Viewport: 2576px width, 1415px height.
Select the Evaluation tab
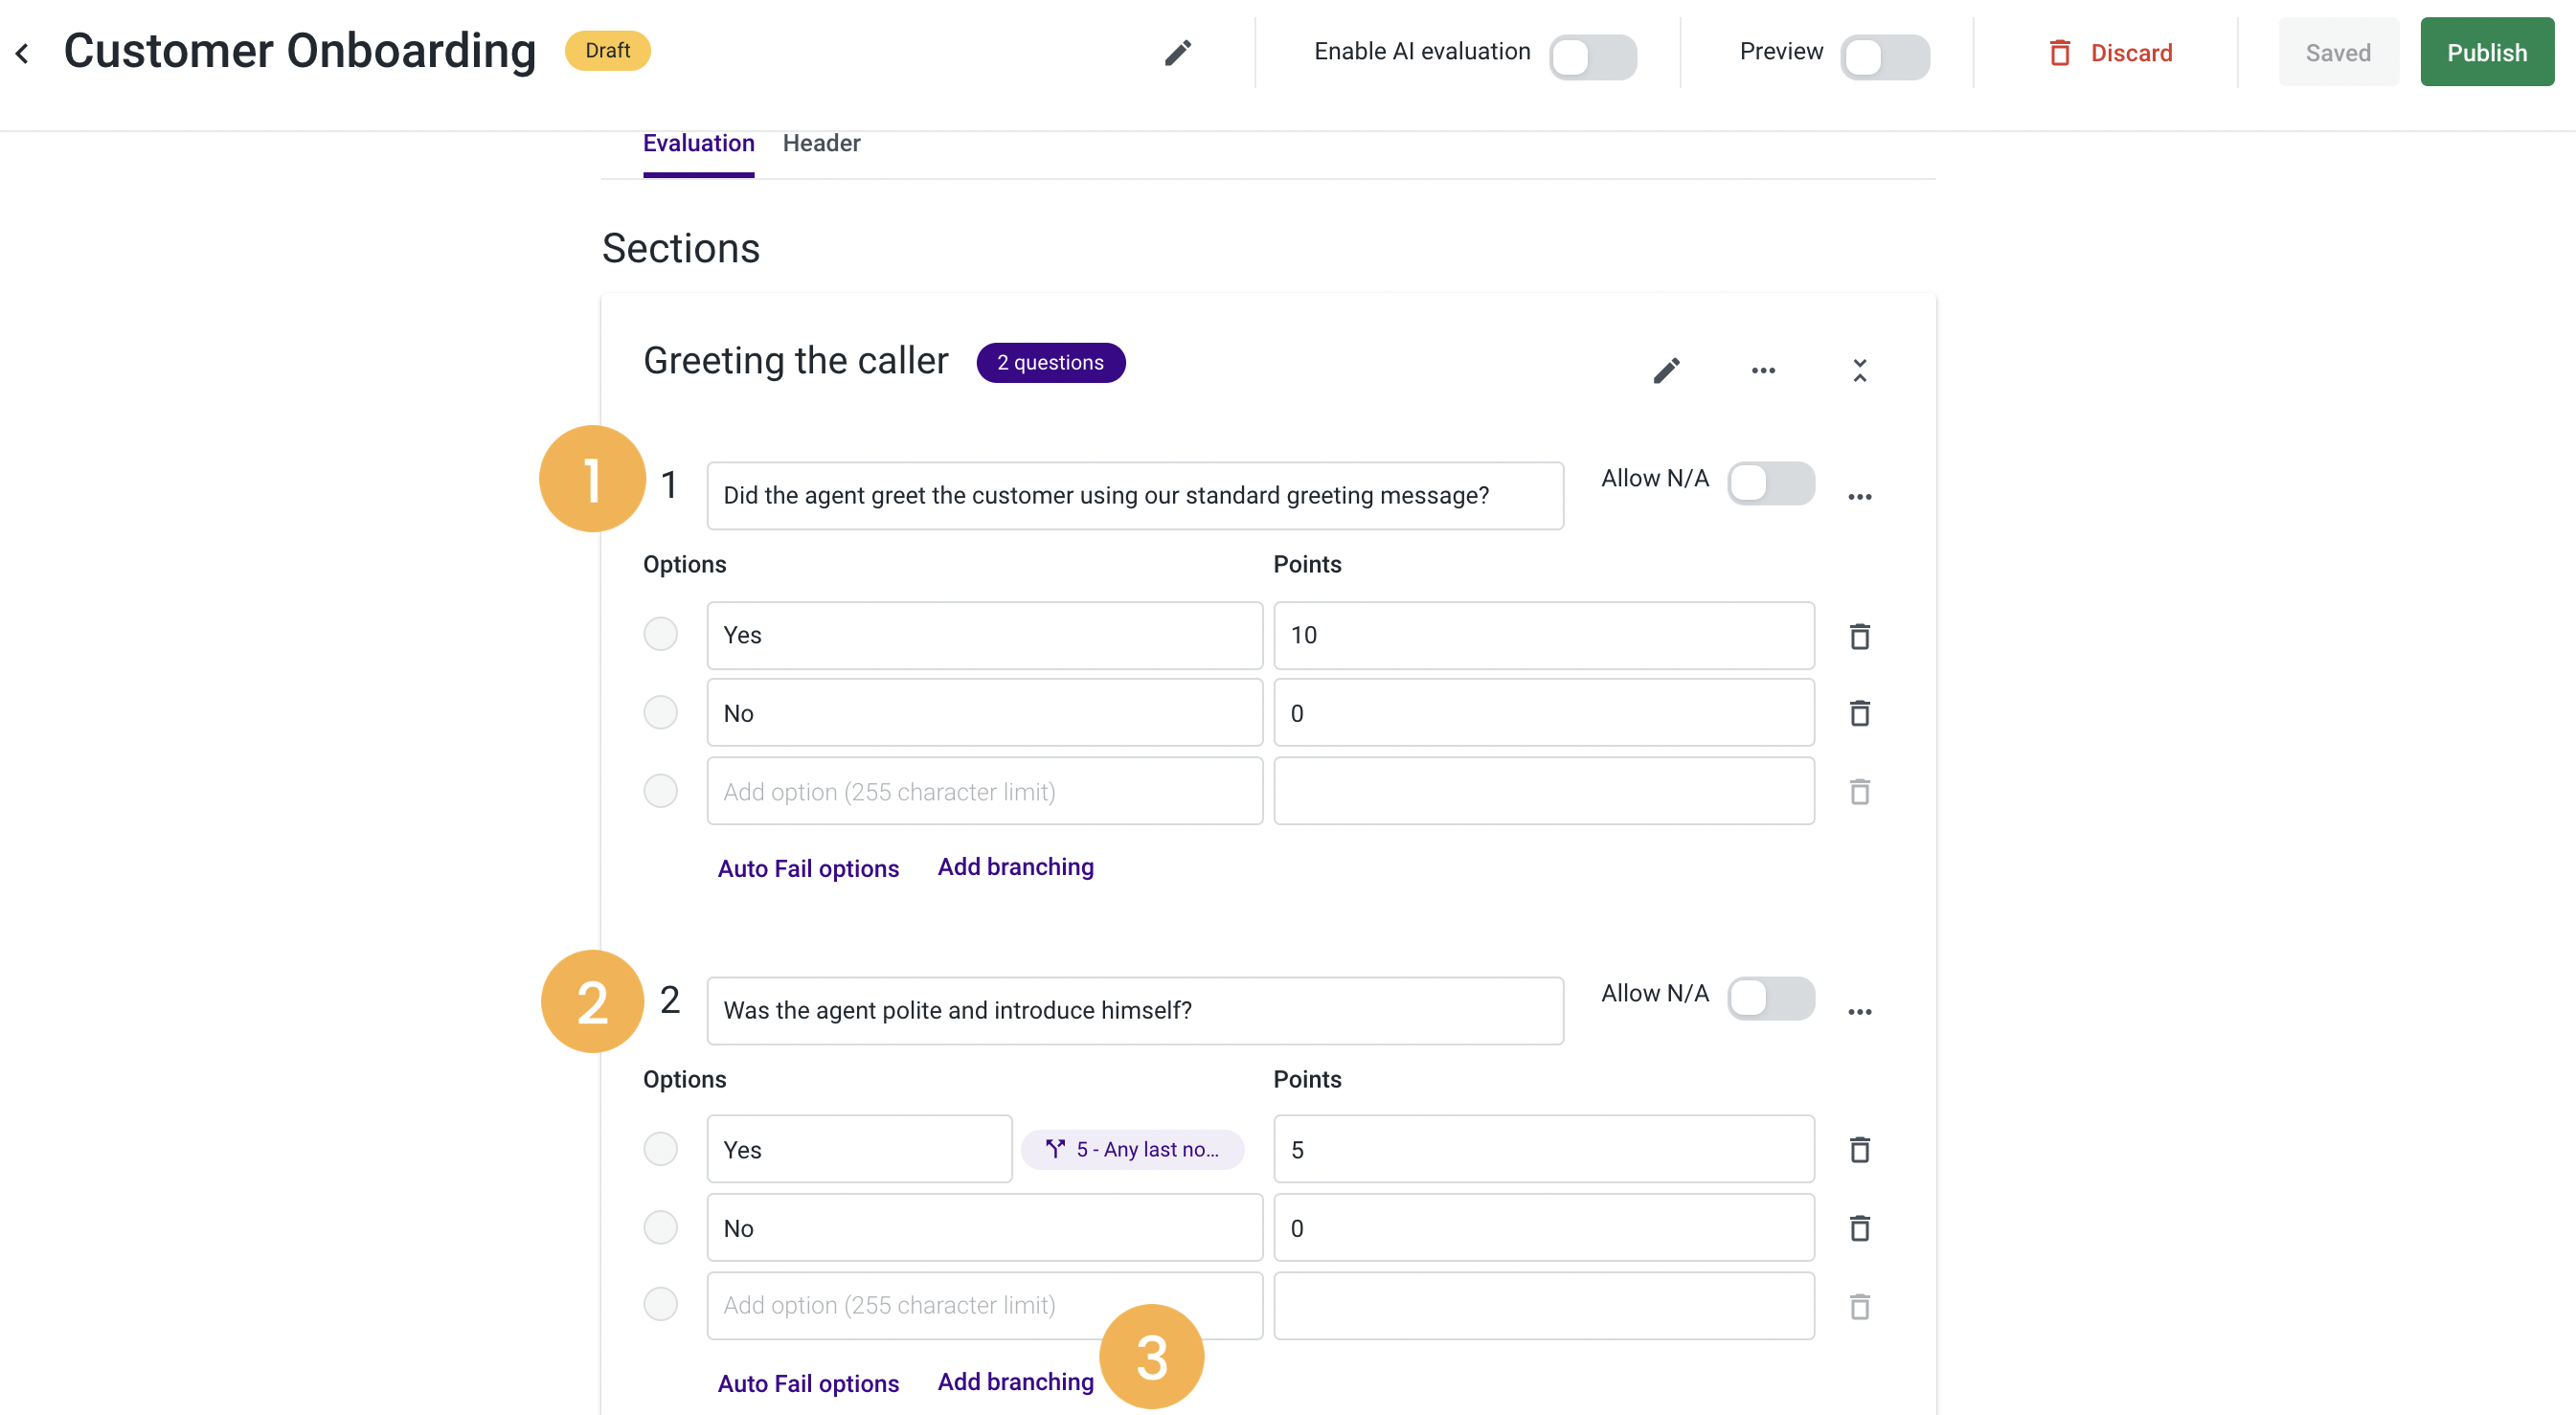698,143
